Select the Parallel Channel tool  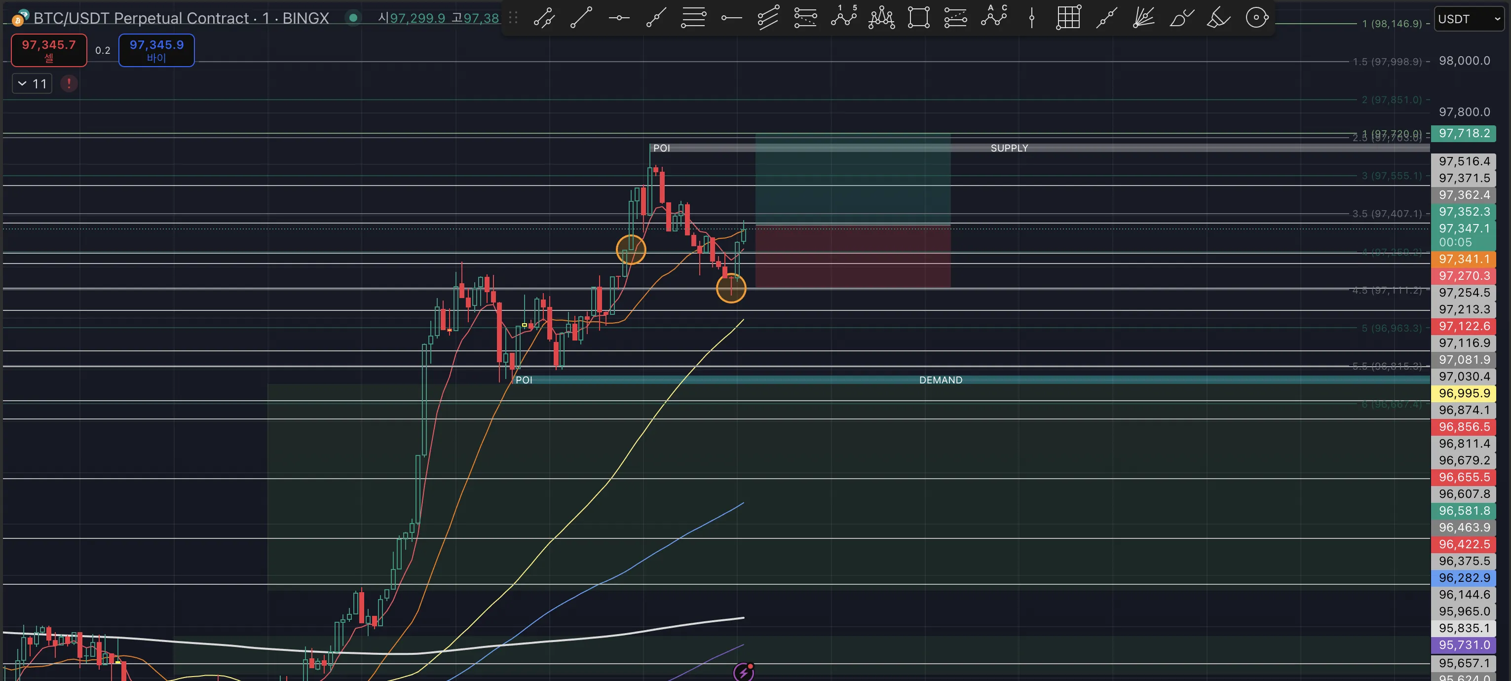tap(768, 18)
